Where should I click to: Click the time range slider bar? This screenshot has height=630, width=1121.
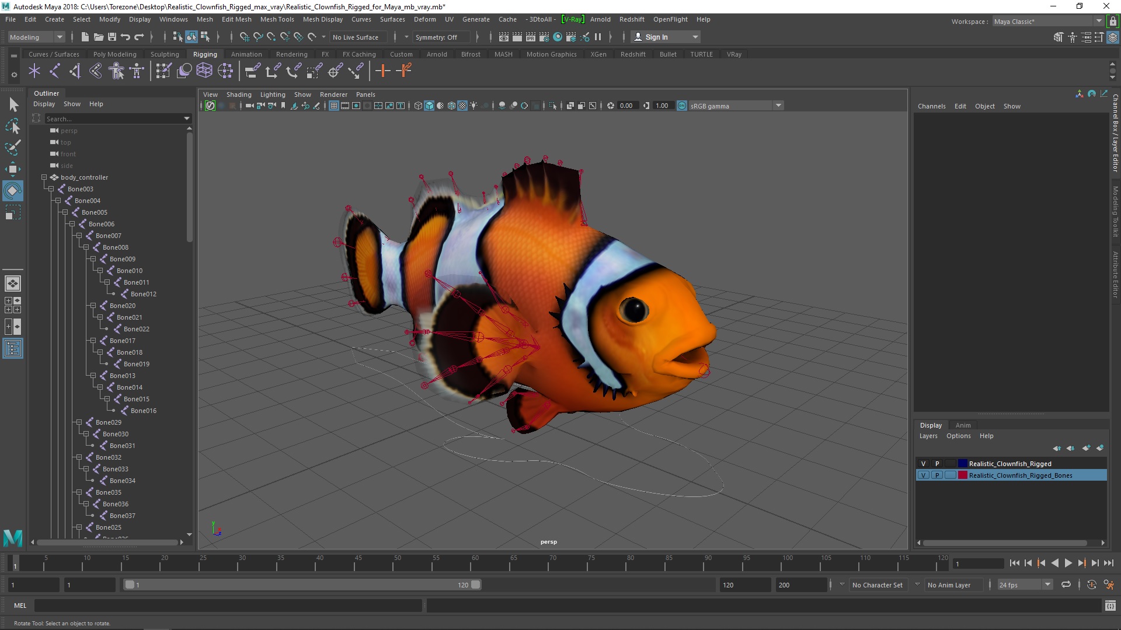[302, 584]
